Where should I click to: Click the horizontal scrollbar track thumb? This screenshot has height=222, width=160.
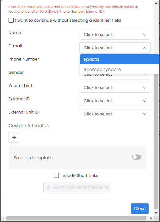tap(76, 218)
